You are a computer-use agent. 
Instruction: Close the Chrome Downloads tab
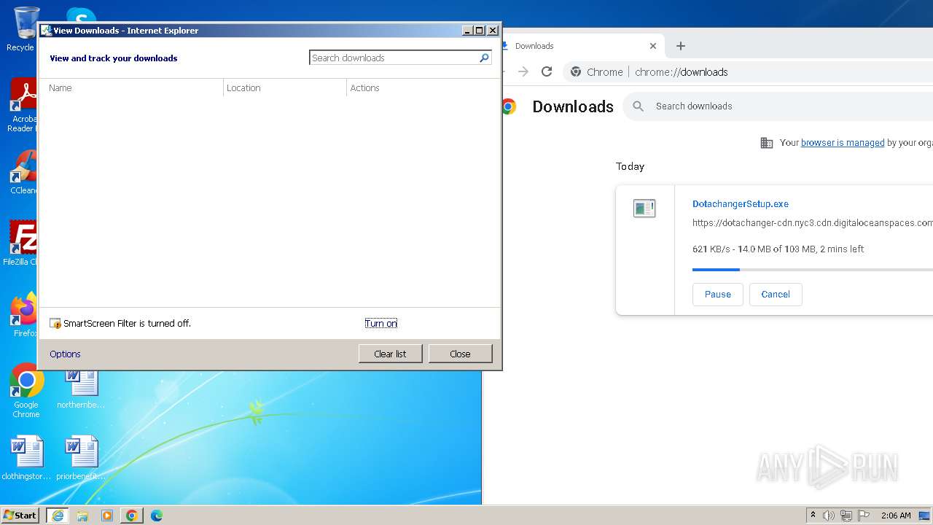point(653,46)
